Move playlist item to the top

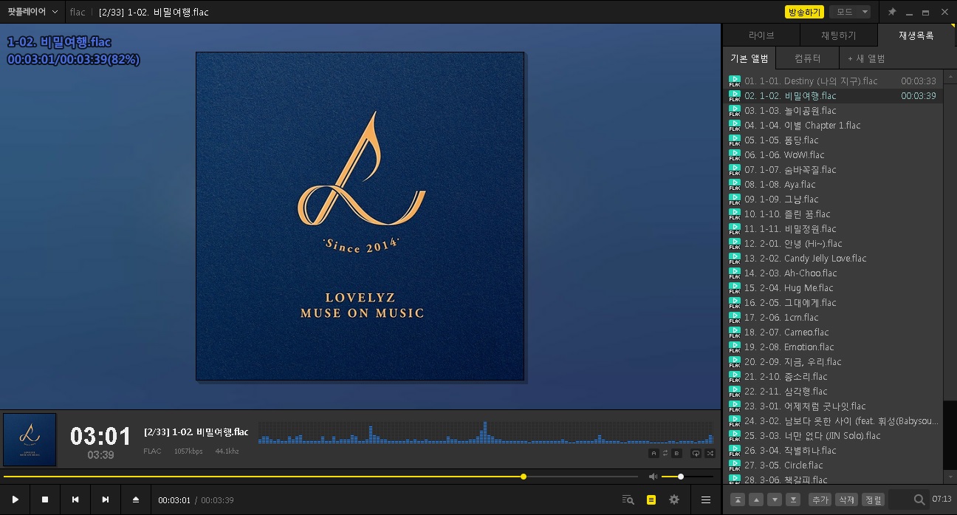tap(738, 499)
